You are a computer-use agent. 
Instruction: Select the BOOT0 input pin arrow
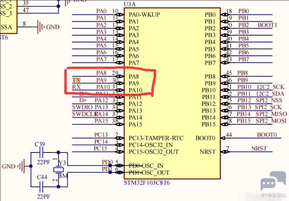223,138
